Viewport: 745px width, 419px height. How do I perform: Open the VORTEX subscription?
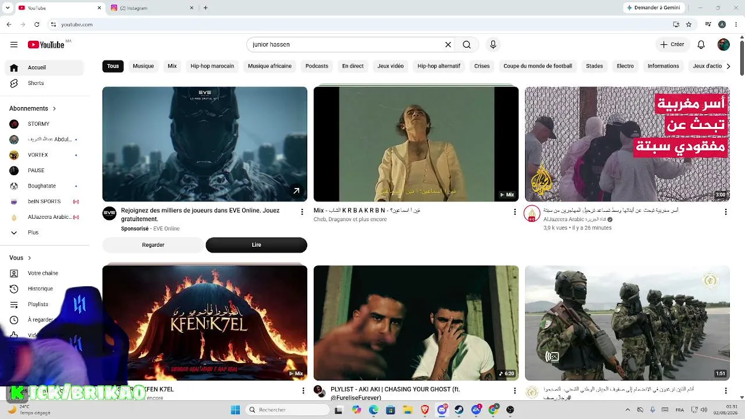pos(44,155)
